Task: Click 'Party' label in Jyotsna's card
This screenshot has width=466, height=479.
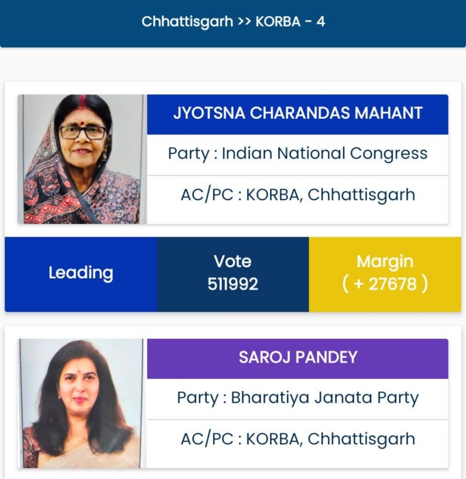Action: (x=189, y=153)
